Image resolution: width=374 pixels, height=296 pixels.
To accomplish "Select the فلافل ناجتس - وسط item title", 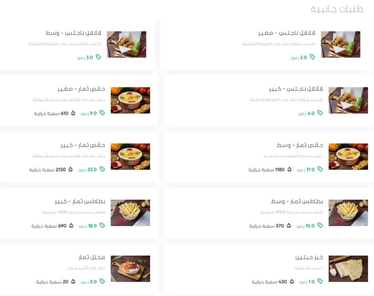I will click(73, 33).
